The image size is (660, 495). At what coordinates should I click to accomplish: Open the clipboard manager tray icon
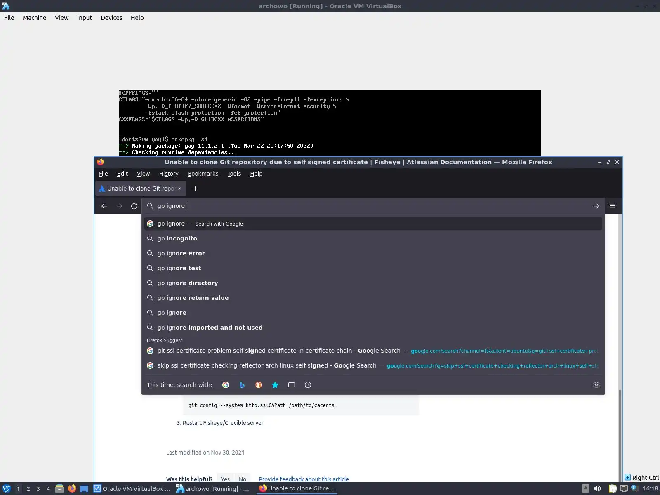point(613,489)
